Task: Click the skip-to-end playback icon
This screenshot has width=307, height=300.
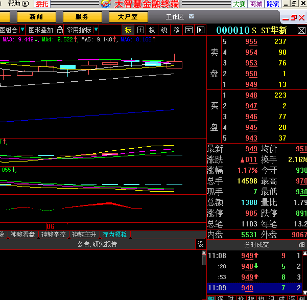Action: [x=200, y=30]
